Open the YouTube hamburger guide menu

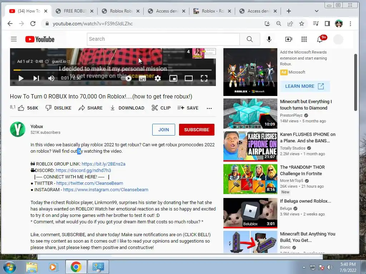[x=14, y=39]
